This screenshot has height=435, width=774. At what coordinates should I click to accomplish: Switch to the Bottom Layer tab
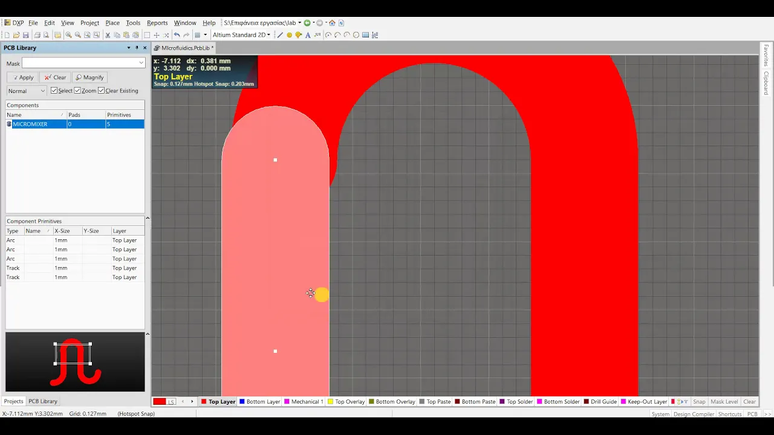pyautogui.click(x=259, y=402)
